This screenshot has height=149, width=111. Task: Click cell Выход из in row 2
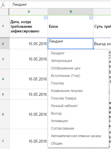point(102,44)
